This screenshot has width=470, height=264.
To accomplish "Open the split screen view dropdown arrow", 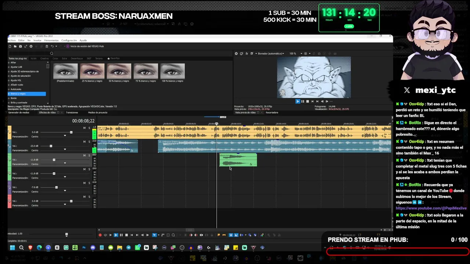I will [x=256, y=54].
